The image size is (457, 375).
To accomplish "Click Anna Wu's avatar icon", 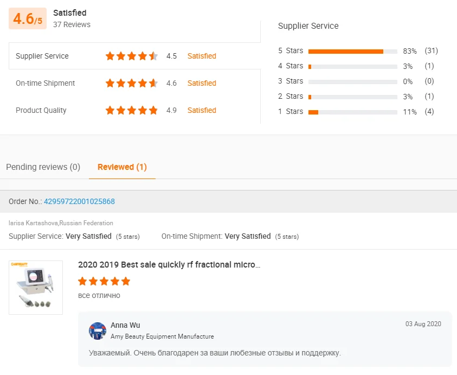I will coord(98,331).
